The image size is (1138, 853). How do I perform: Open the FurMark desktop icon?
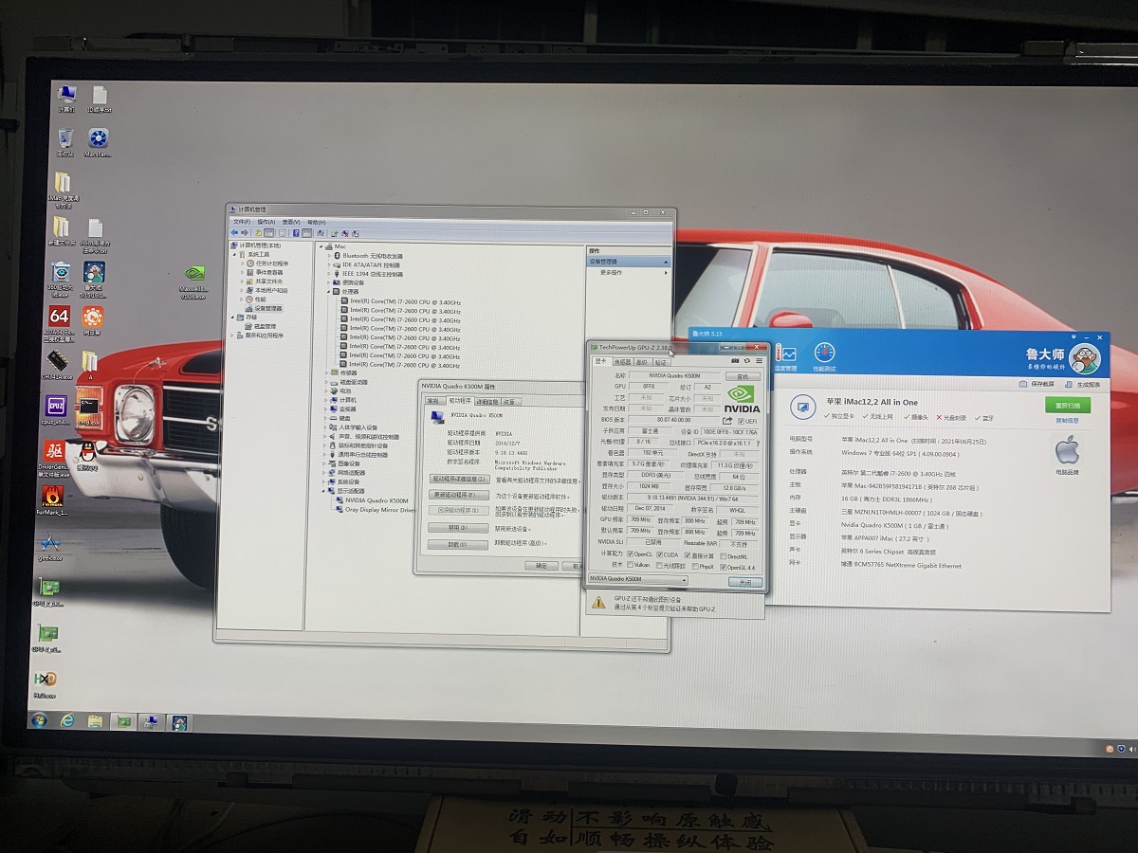coord(52,496)
